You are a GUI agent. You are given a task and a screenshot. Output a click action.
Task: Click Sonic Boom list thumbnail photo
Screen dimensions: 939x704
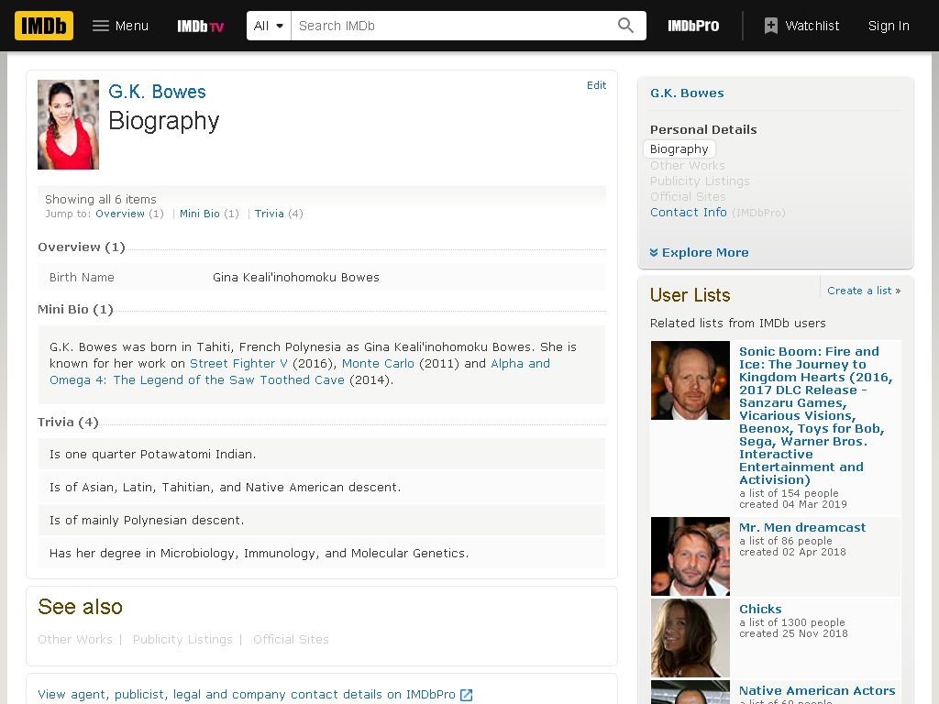[x=690, y=380]
